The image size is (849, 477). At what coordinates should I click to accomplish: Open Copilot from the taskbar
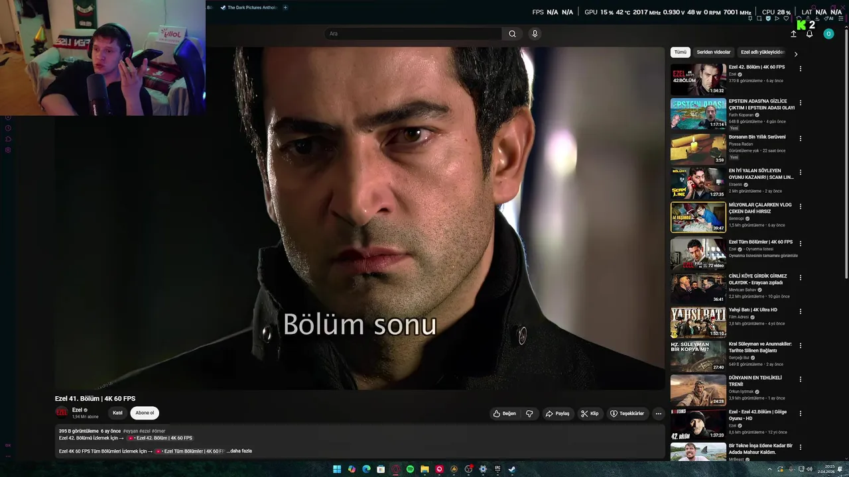click(x=352, y=469)
